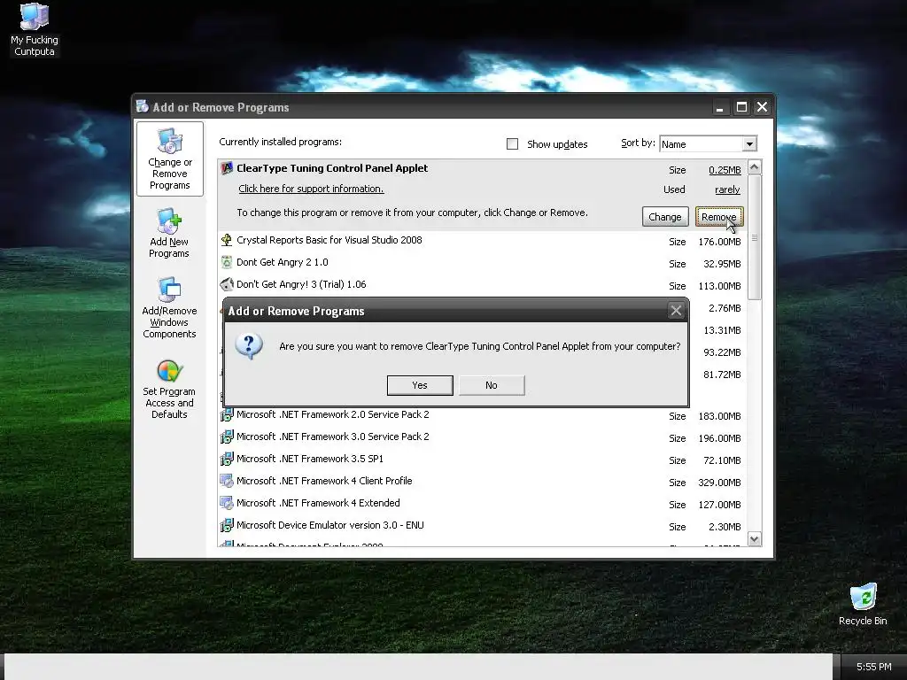The image size is (907, 680).
Task: Select Microsoft .NET Framework 3.5 SP1 row
Action: coord(482,460)
